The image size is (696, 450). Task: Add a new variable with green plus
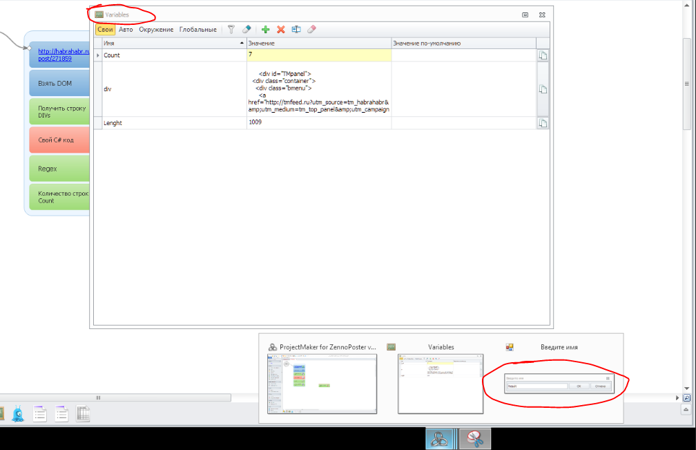click(x=265, y=29)
